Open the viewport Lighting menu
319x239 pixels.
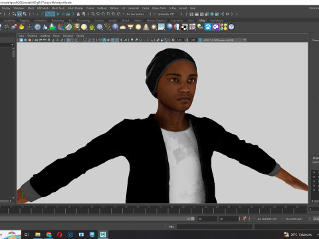(x=45, y=36)
